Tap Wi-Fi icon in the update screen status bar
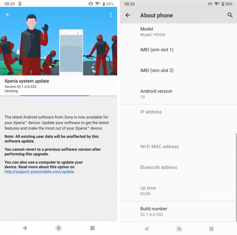The width and height of the screenshot is (237, 235). point(98,3)
